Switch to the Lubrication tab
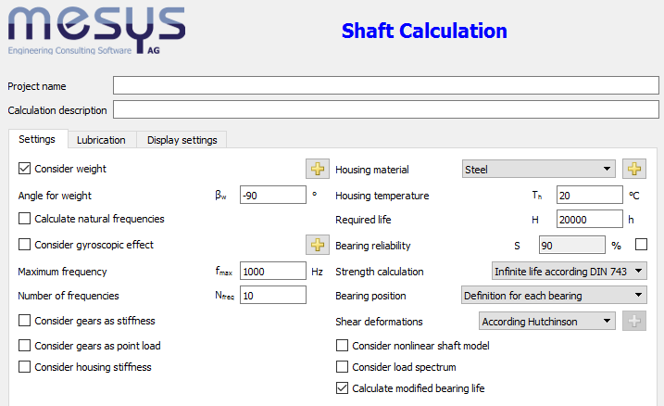 [101, 140]
